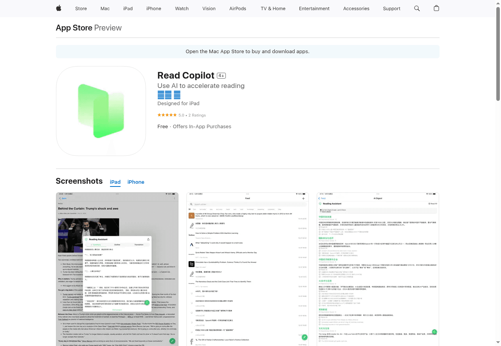501x346 pixels.
Task: Toggle the green checkmark on the Feed screenshot
Action: pyautogui.click(x=305, y=337)
